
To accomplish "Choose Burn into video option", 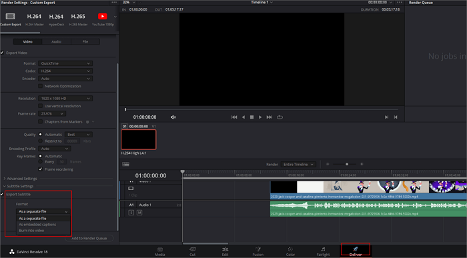I will tap(43, 230).
